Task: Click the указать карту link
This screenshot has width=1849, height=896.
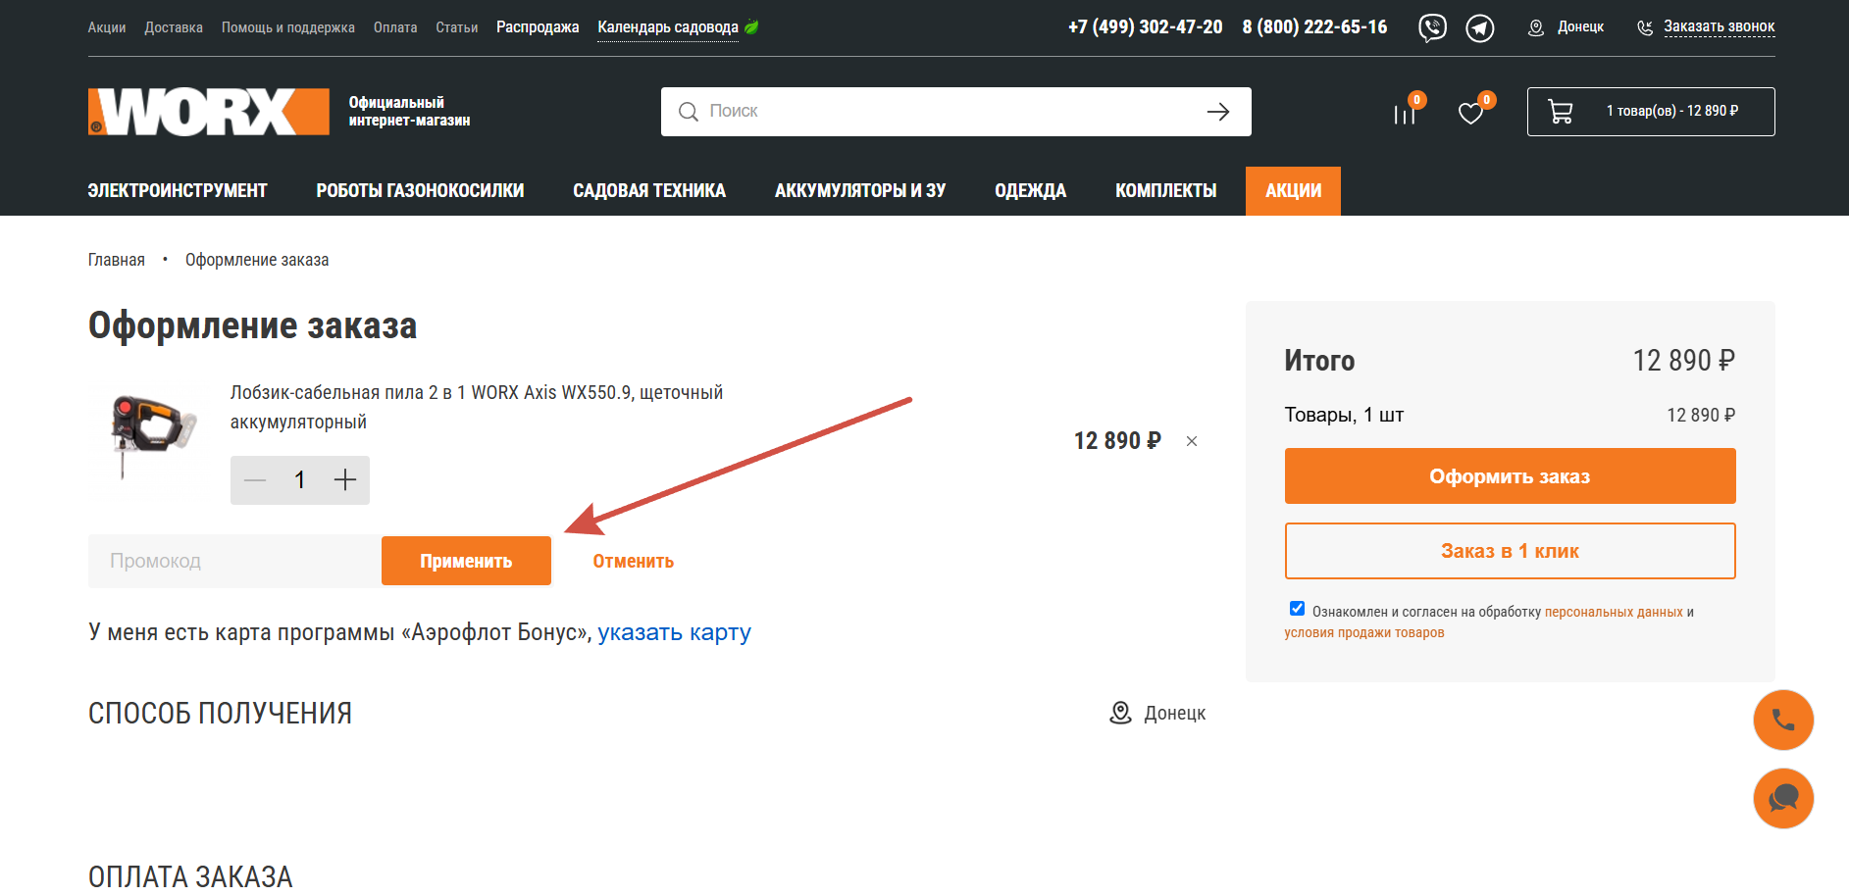Action: [x=675, y=632]
